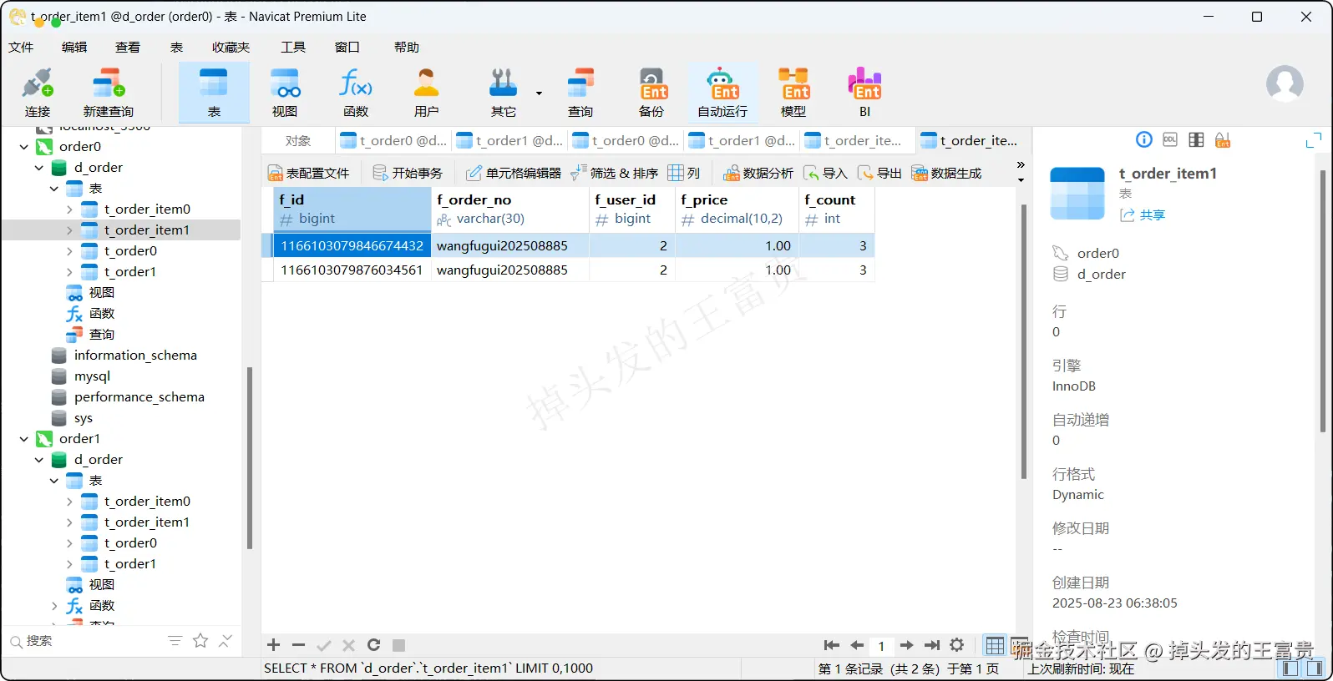The width and height of the screenshot is (1333, 681).
Task: Open 数据生成 data generation
Action: 946,173
